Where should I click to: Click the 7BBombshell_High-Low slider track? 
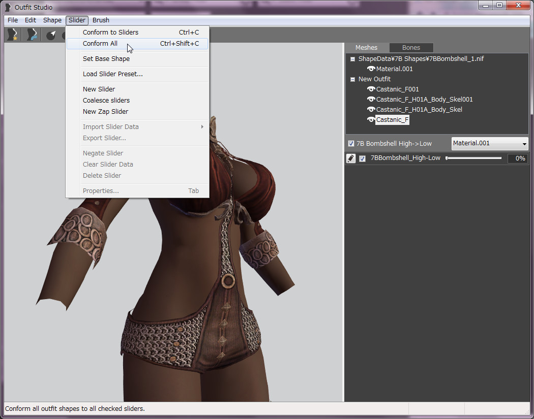click(474, 158)
